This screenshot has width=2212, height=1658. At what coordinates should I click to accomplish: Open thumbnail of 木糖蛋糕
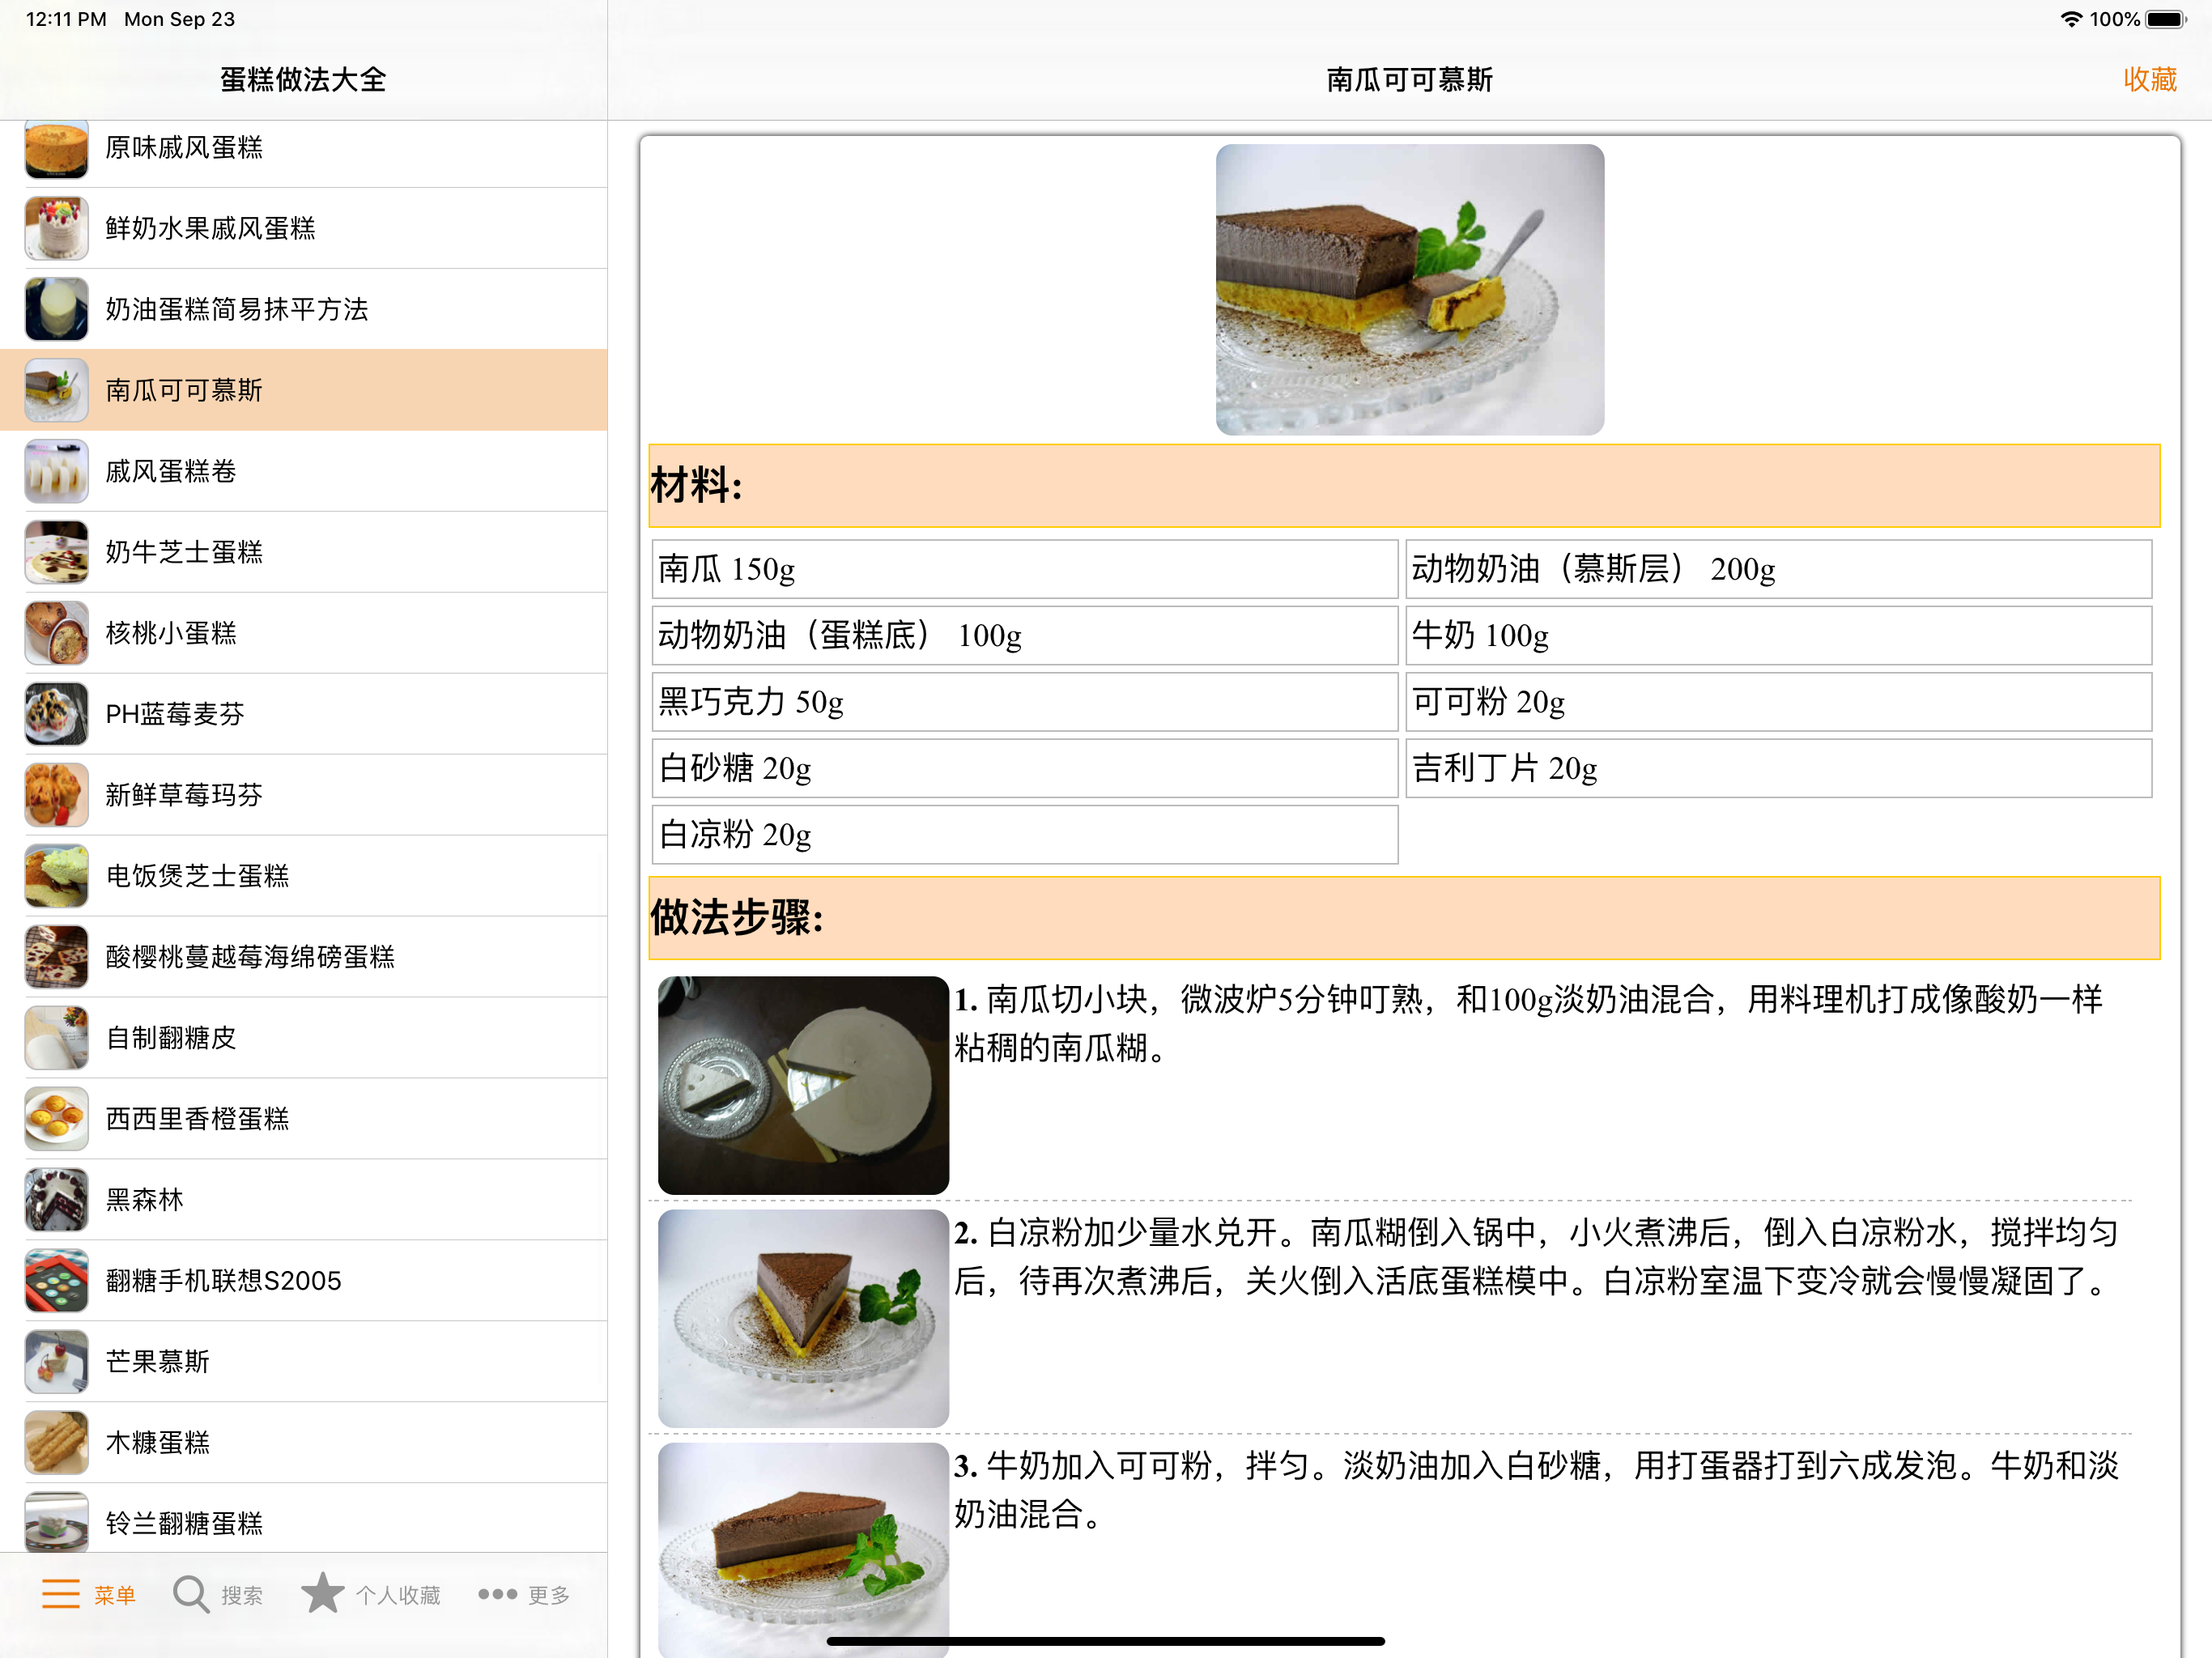pyautogui.click(x=56, y=1443)
